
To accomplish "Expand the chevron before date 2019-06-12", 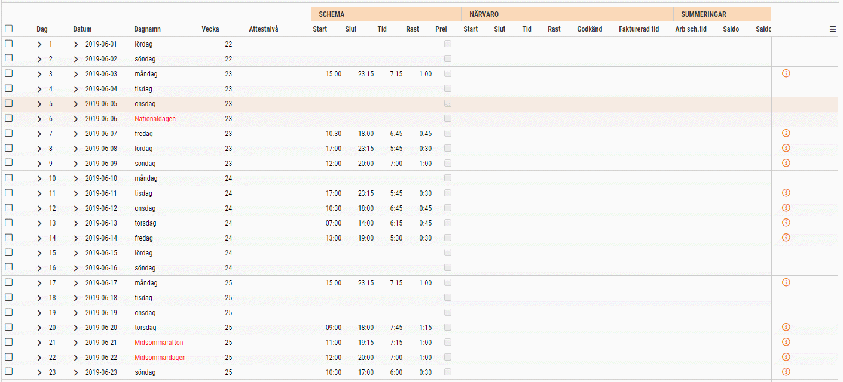I will [x=76, y=208].
